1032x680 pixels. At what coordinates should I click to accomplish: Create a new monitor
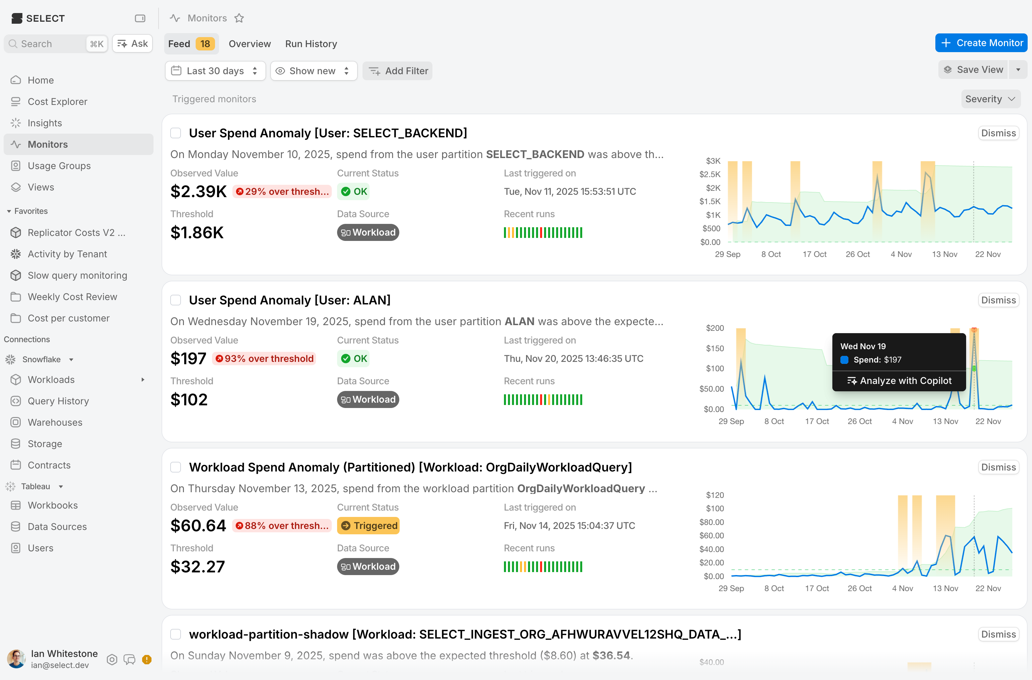pyautogui.click(x=981, y=43)
